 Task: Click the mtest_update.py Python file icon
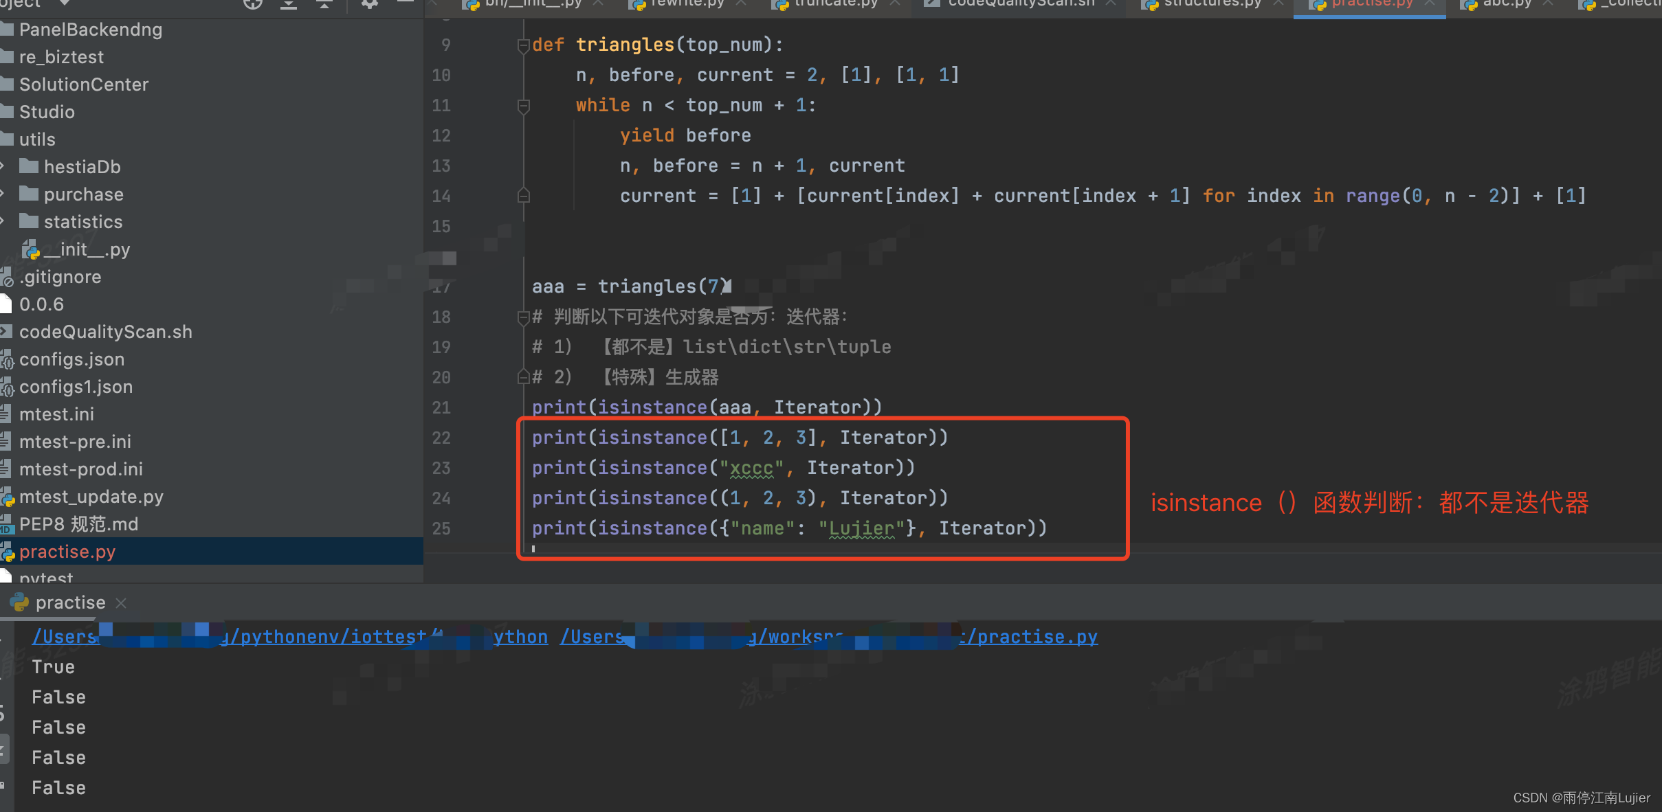click(x=7, y=497)
